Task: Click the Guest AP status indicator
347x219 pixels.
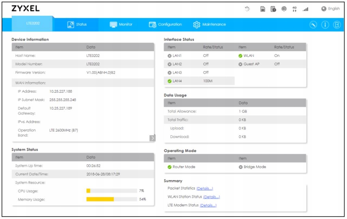Action: 240,64
